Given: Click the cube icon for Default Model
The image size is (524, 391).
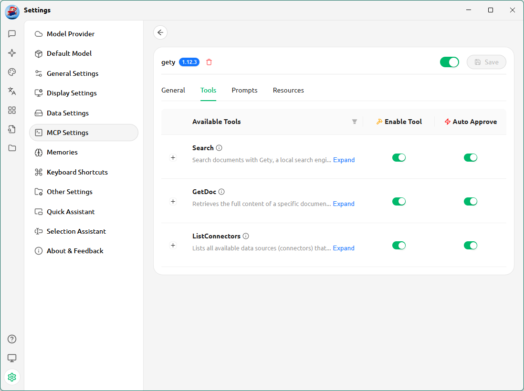Looking at the screenshot, I should (39, 54).
